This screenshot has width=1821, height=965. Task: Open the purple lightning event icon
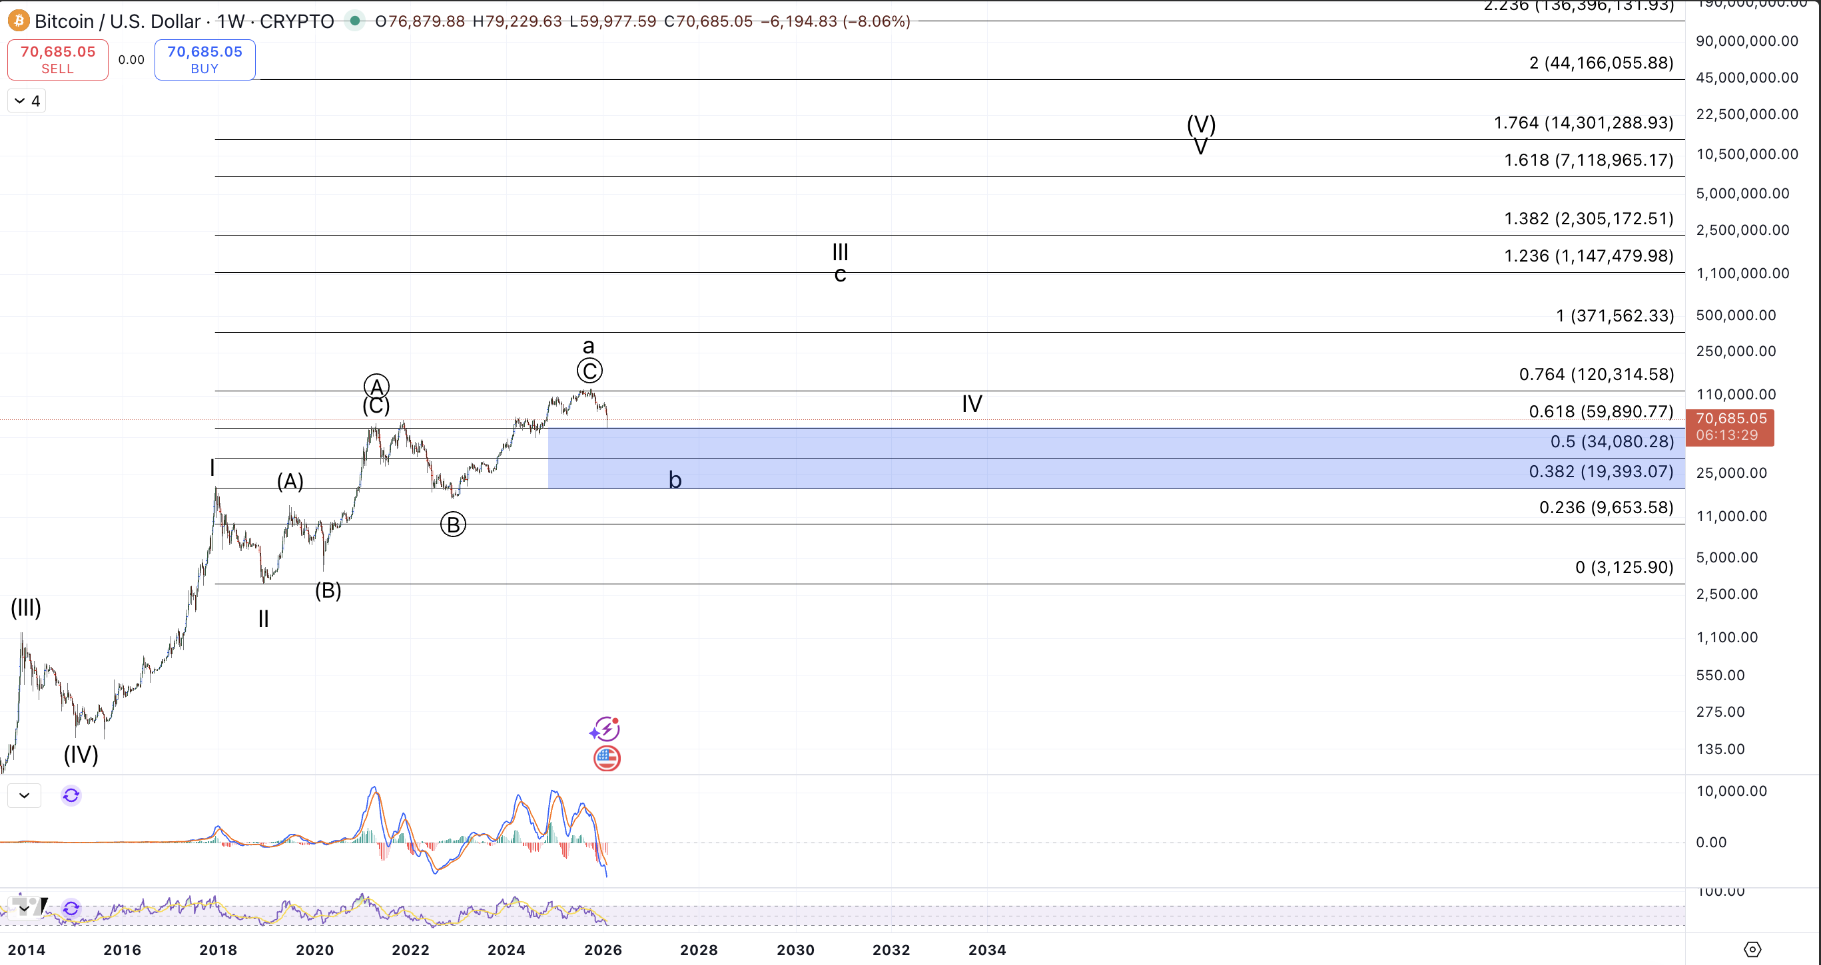(605, 728)
